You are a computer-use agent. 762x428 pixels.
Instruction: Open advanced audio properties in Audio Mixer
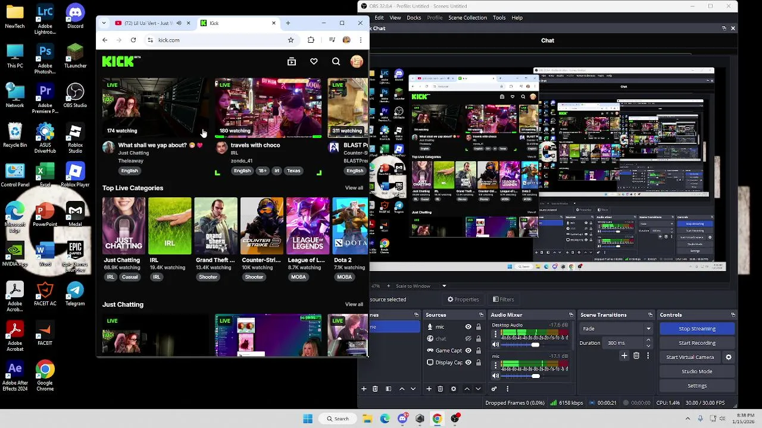494,389
